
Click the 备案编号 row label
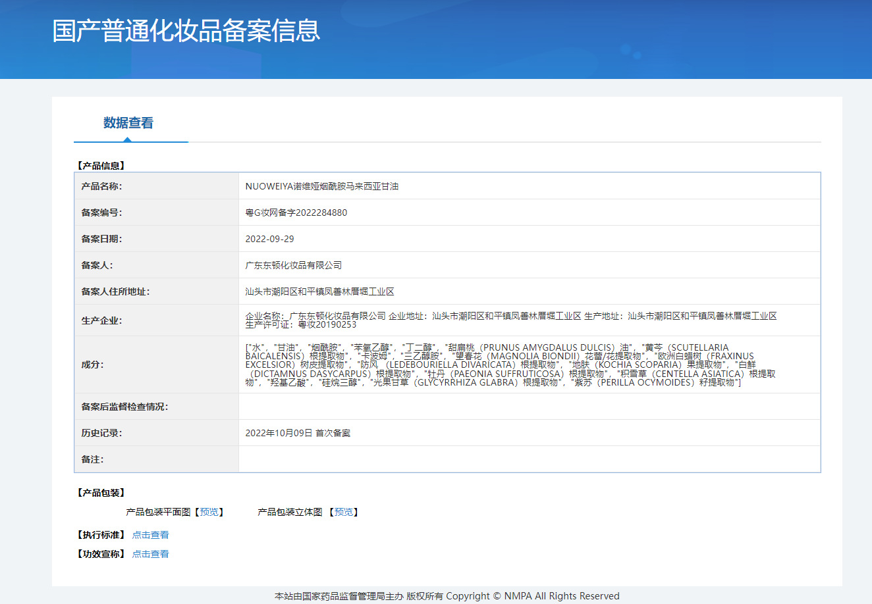pyautogui.click(x=101, y=213)
